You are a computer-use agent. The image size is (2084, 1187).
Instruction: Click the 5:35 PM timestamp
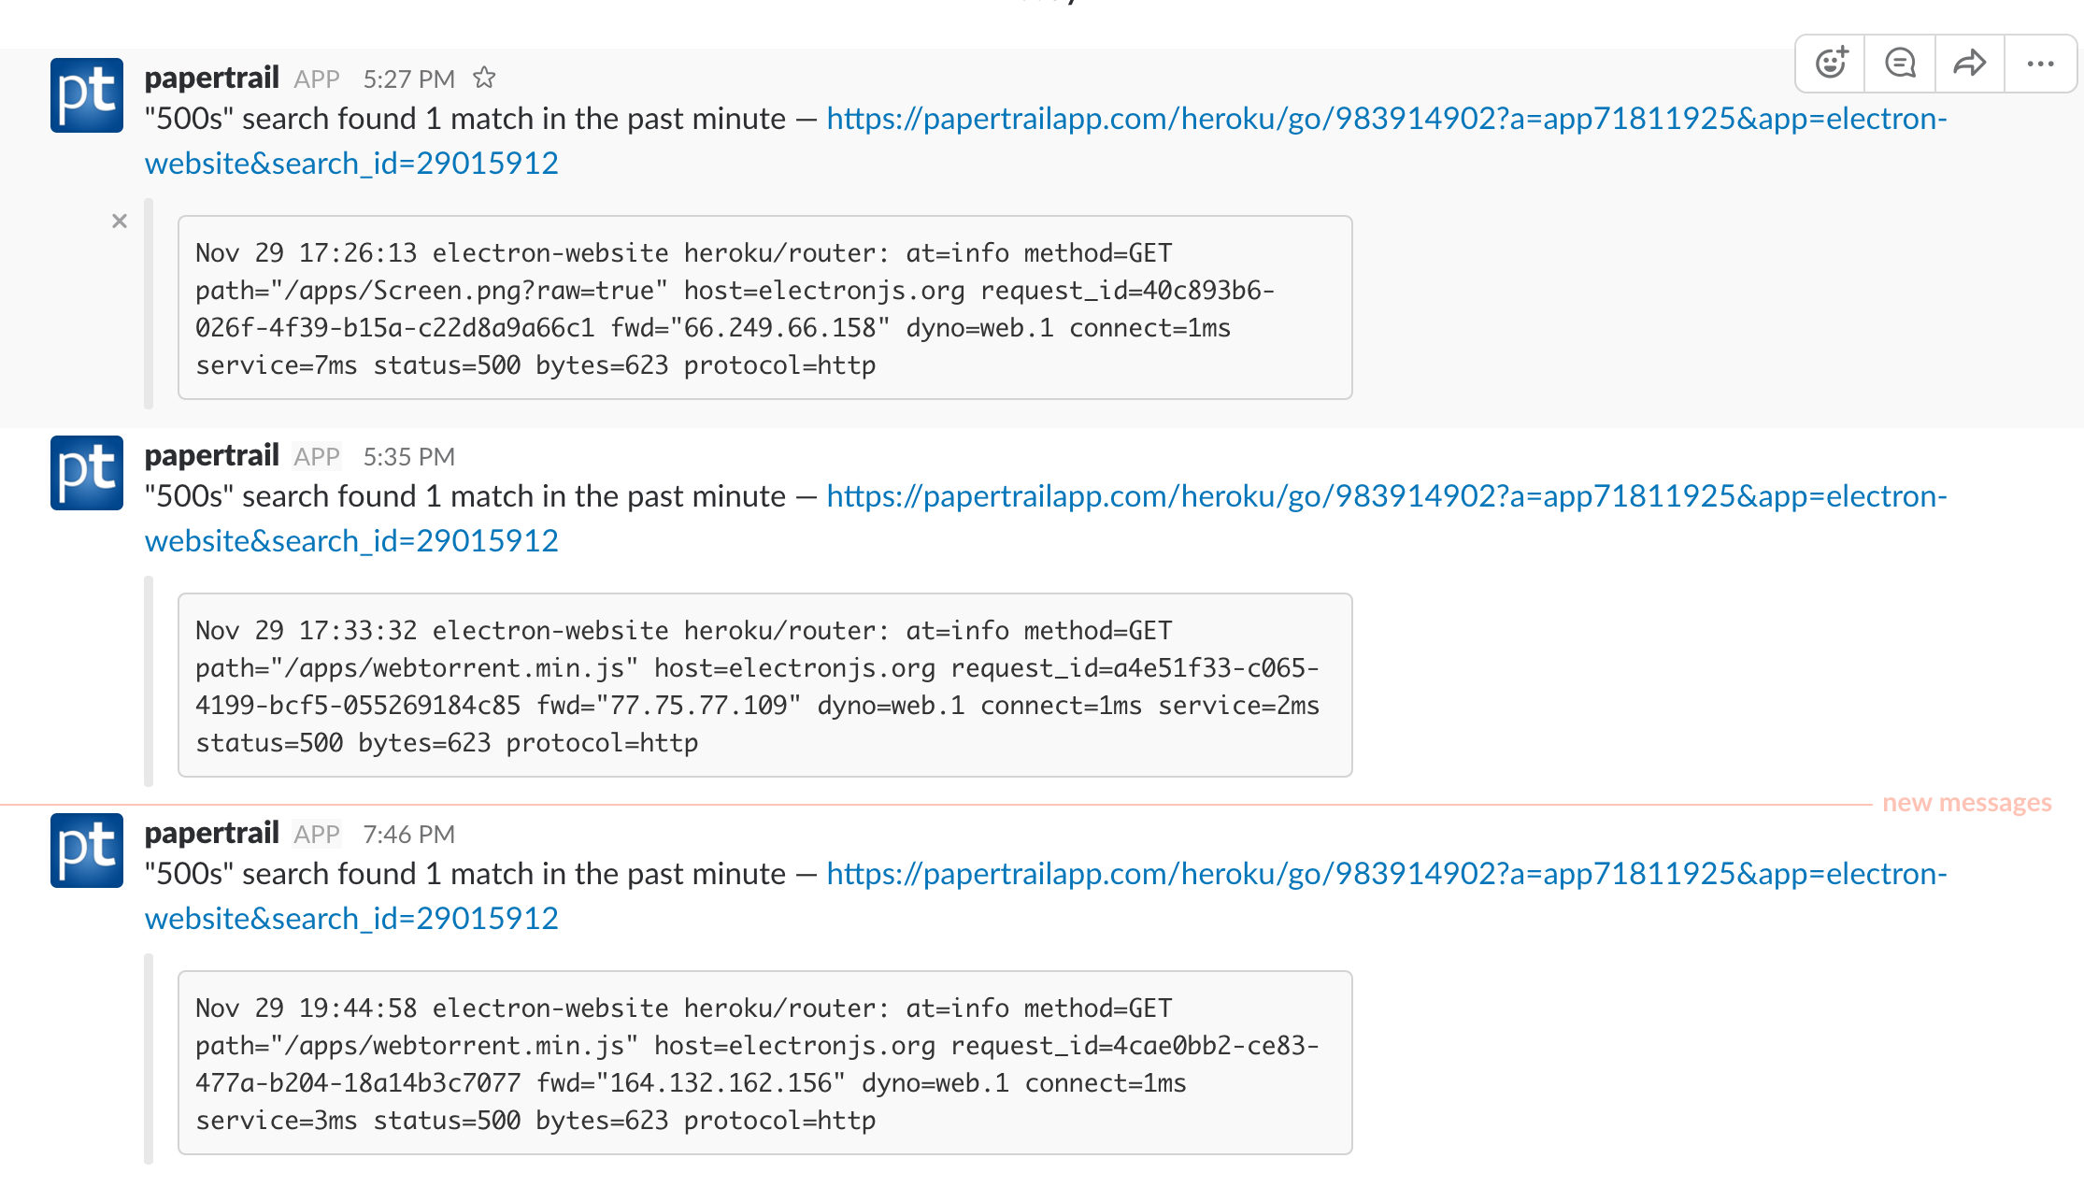(409, 457)
